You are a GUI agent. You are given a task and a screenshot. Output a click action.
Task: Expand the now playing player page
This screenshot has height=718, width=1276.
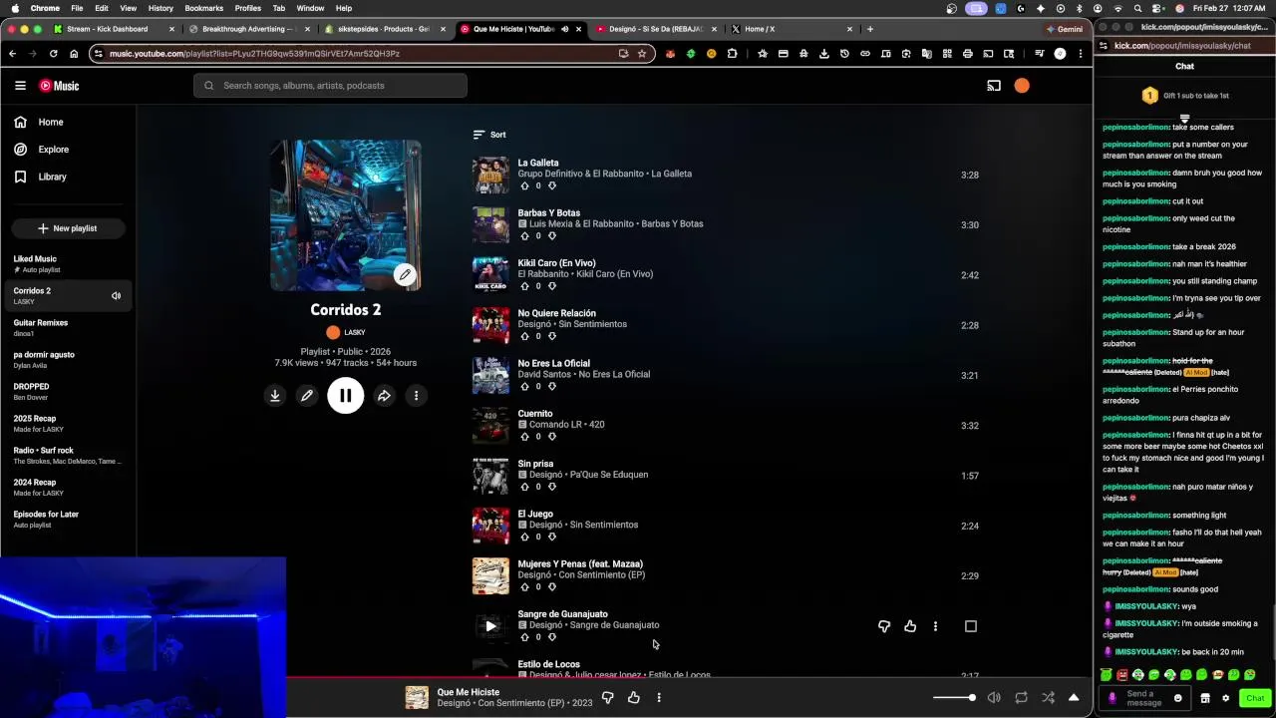pyautogui.click(x=1074, y=698)
